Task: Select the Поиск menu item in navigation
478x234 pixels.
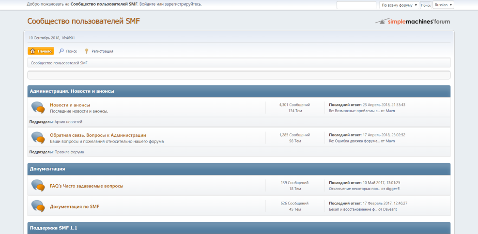Action: coord(72,51)
